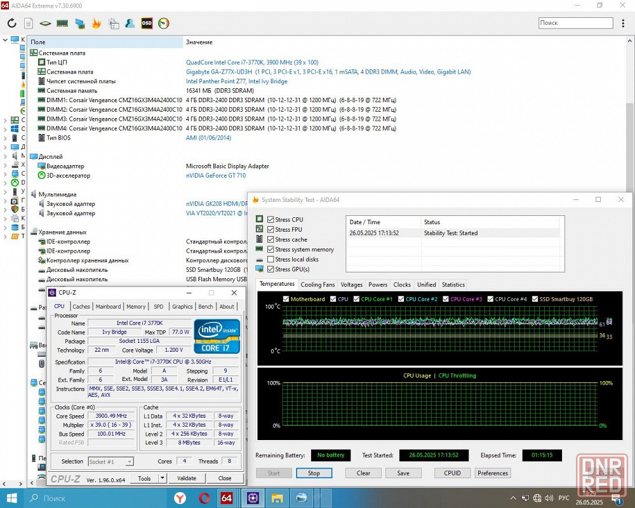Switch to Caches tab in CPU-Z
The height and width of the screenshot is (508, 635).
point(81,307)
